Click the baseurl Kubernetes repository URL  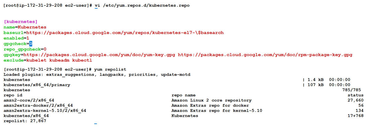tap(125, 32)
